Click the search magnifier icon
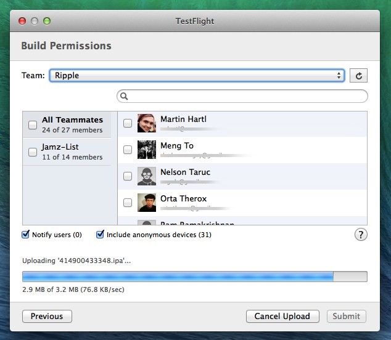 pos(124,96)
